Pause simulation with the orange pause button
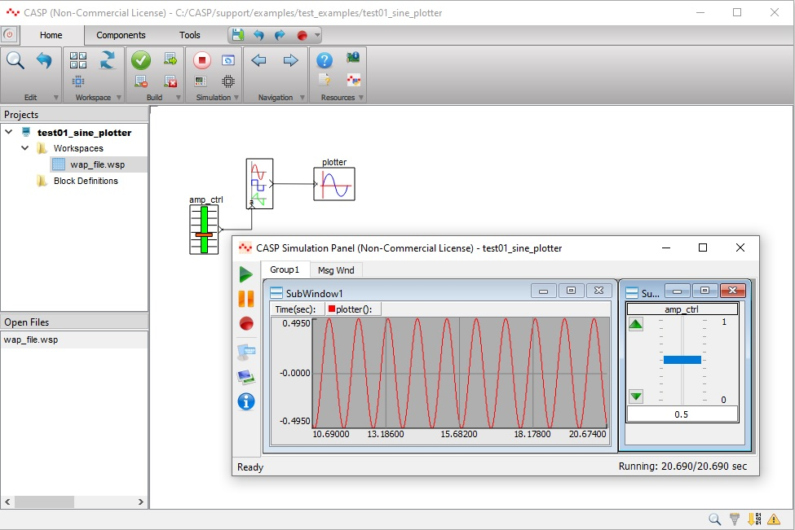Image resolution: width=795 pixels, height=530 pixels. point(246,299)
